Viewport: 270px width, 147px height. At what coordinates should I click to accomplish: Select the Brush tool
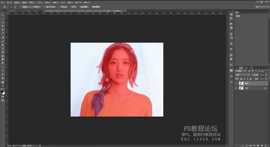click(3, 41)
